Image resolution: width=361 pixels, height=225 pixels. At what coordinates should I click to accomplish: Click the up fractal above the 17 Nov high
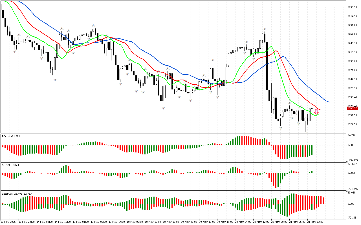pos(93,25)
